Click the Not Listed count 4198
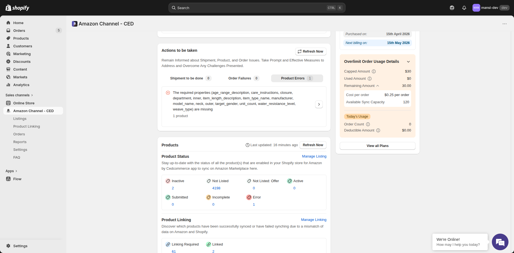Viewport: 514px width, 253px height. click(216, 188)
